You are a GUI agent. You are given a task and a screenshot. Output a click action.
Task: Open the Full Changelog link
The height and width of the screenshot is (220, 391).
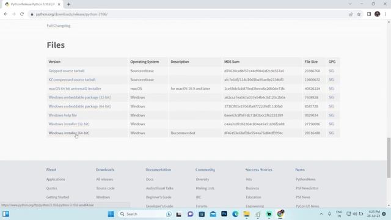[59, 26]
